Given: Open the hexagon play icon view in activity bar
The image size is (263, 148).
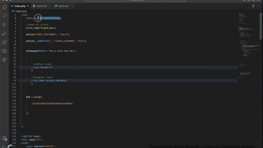Looking at the screenshot, I should (x=5, y=51).
